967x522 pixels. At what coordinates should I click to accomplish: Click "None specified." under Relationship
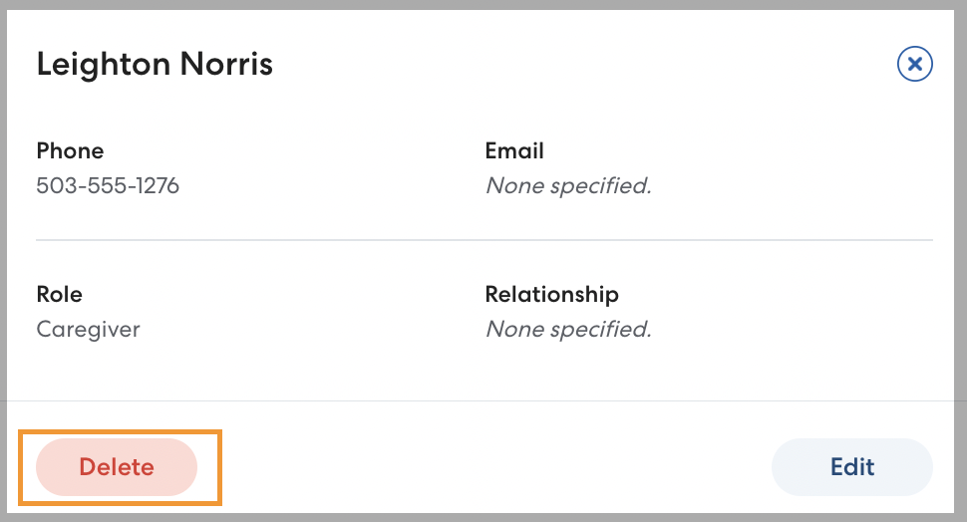567,329
